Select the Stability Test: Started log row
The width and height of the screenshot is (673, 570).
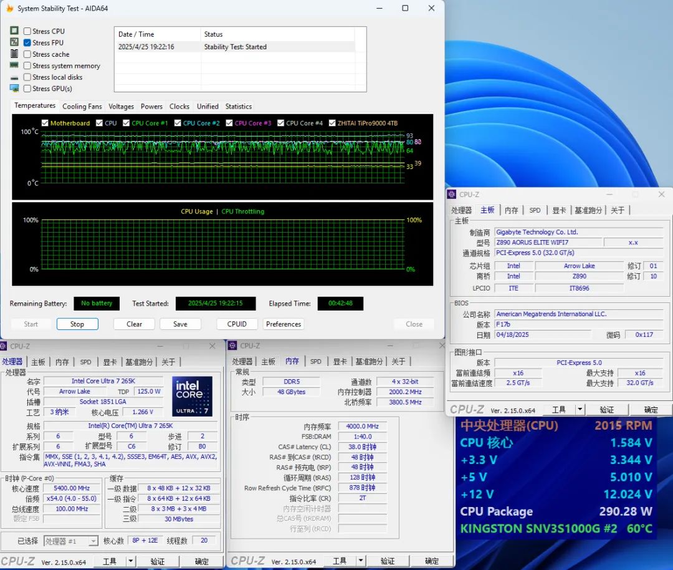point(235,47)
